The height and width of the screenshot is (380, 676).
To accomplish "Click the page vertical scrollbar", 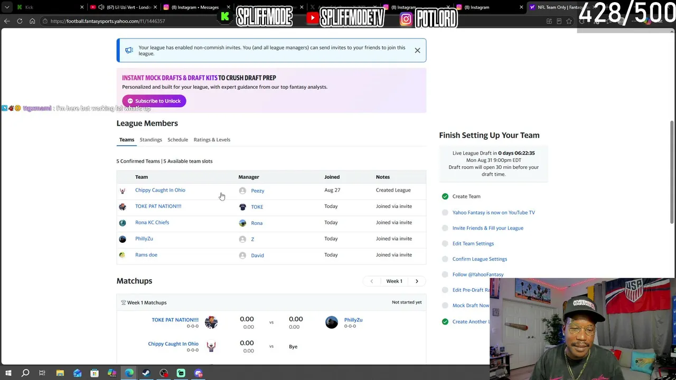I will (673, 172).
